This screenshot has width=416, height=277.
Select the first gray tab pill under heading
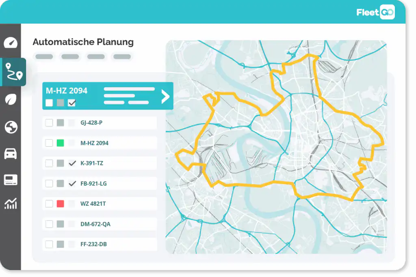tap(44, 56)
